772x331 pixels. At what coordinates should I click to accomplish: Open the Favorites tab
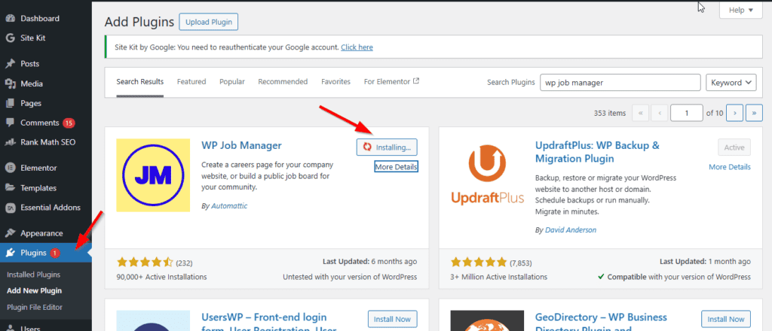click(x=335, y=81)
